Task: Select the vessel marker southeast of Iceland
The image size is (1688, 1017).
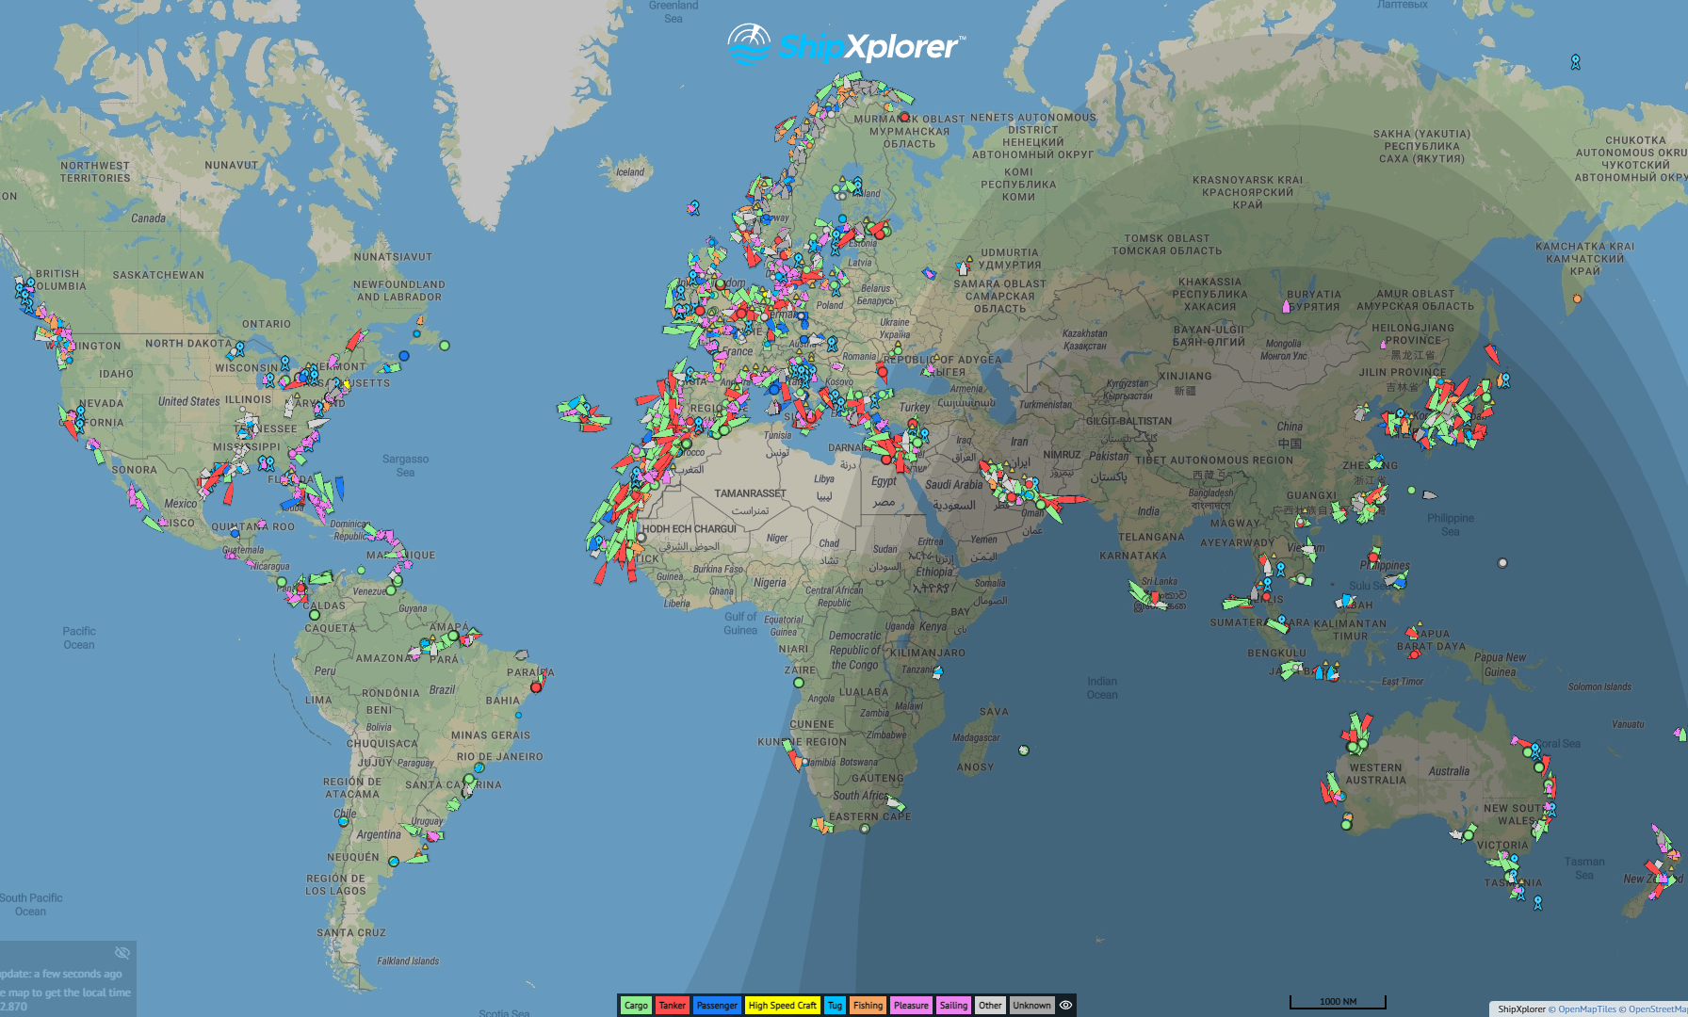Action: click(x=693, y=207)
